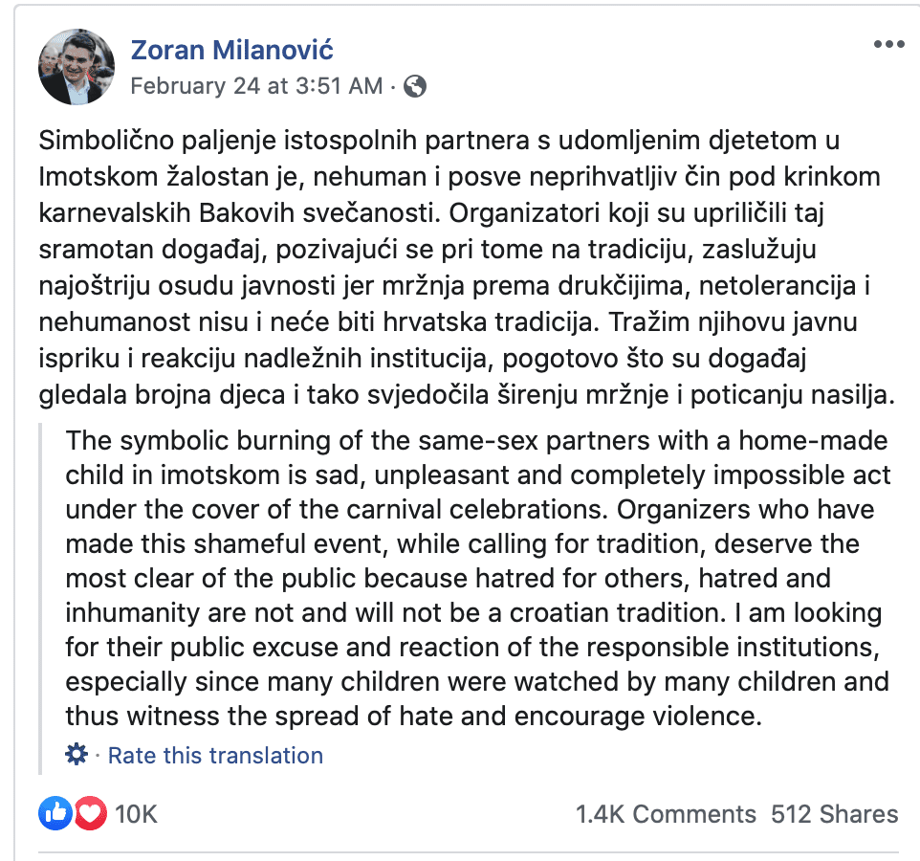This screenshot has width=920, height=861.
Task: Open Zoran Milanović's profile picture
Action: (76, 65)
